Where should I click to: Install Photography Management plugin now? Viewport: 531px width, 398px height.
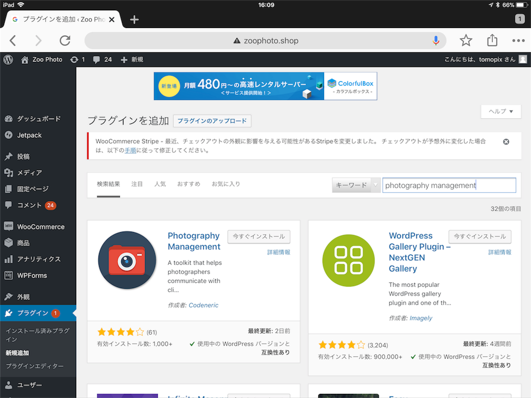259,236
